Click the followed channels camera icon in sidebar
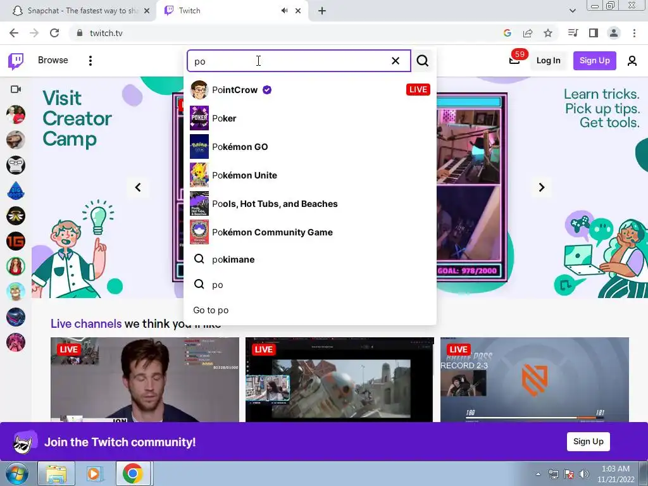Viewport: 648px width, 486px height. (16, 89)
